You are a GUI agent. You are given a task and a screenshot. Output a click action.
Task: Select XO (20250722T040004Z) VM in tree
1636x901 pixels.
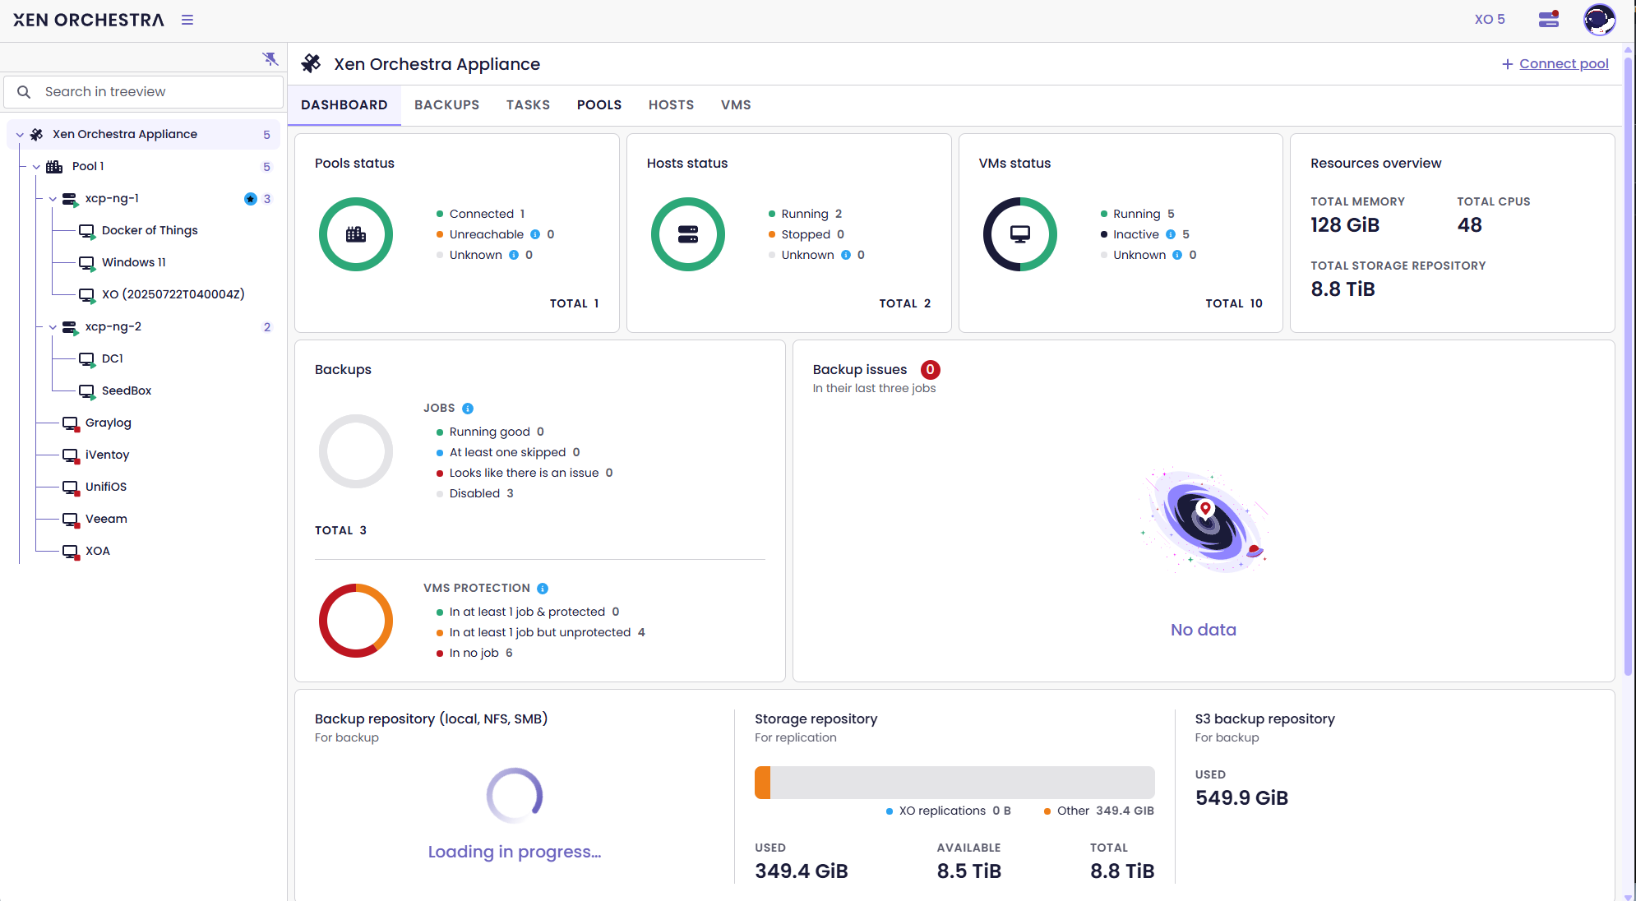(x=173, y=294)
